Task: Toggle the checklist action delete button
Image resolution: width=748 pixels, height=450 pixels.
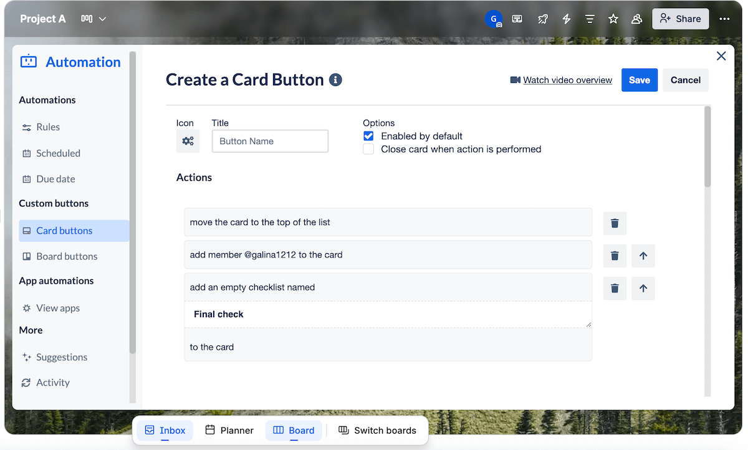Action: point(615,288)
